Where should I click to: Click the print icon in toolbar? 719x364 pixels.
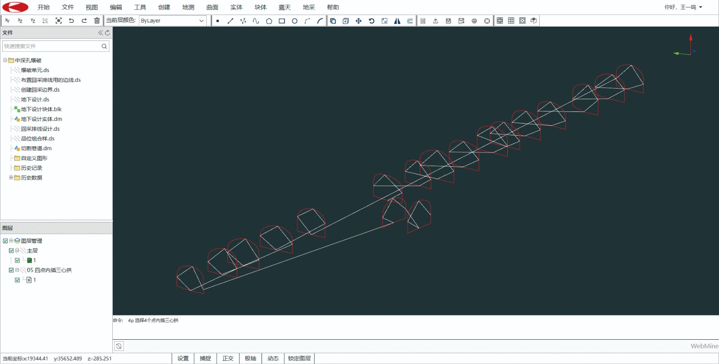point(474,21)
